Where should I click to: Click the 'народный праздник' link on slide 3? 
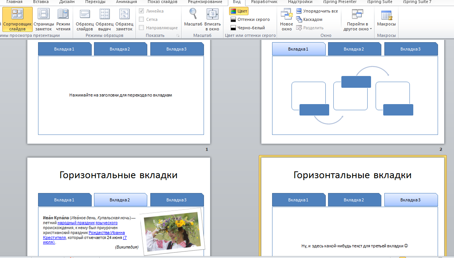click(x=76, y=223)
